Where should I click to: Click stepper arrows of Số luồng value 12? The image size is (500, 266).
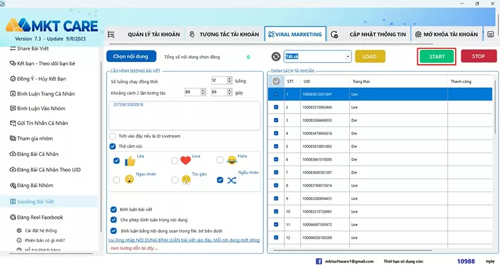[x=229, y=80]
